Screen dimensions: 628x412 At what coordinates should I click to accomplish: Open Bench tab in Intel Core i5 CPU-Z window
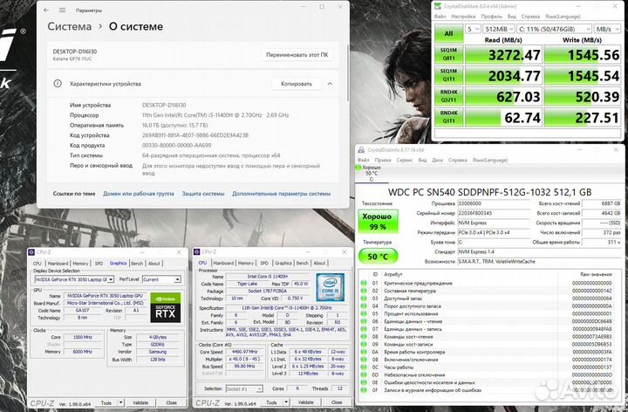(303, 263)
